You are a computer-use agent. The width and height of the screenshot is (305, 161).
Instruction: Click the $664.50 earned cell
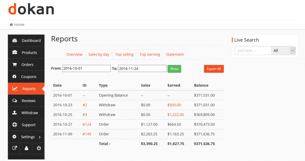point(174,124)
